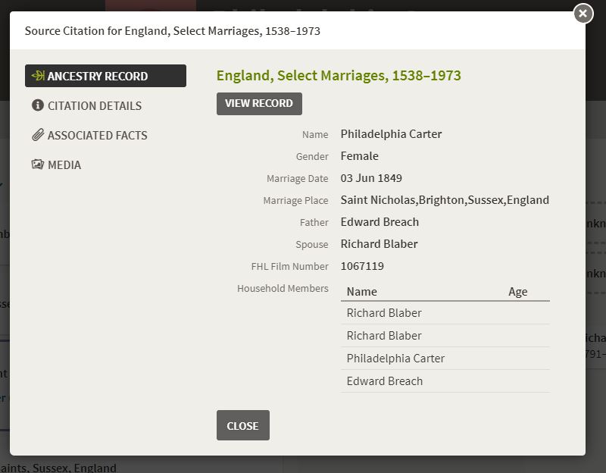Click the leaf icon beside Ancestry Record
This screenshot has height=473, width=606.
[x=38, y=76]
